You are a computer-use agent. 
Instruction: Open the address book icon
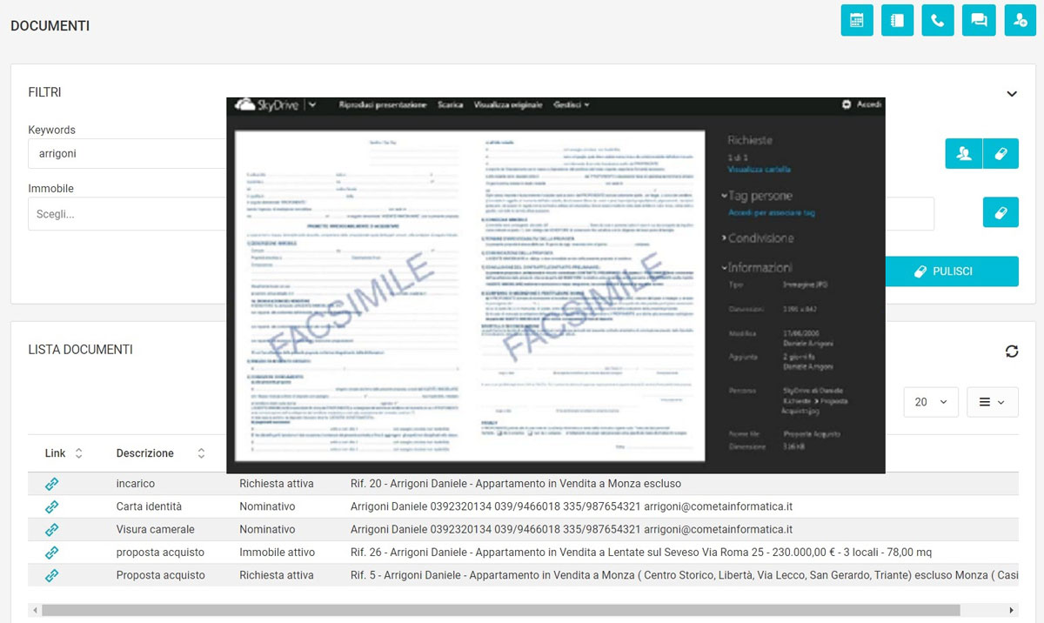point(897,20)
